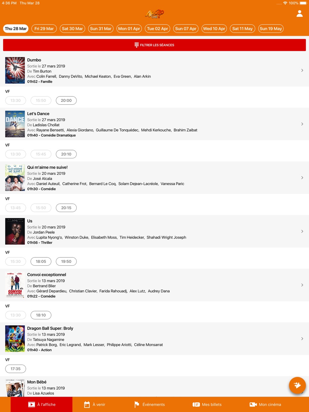This screenshot has height=412, width=309.
Task: Pick the 17:35 Dragon Ball showtime
Action: click(16, 369)
